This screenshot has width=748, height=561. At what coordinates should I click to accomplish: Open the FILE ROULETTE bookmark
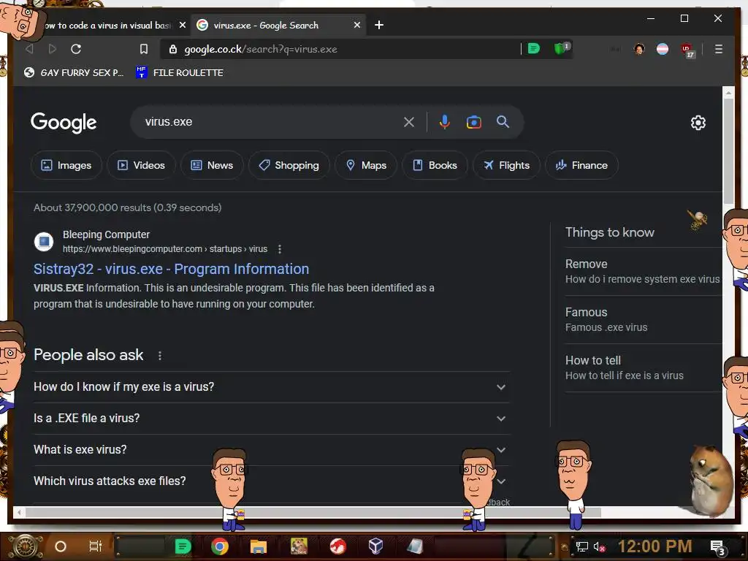180,72
